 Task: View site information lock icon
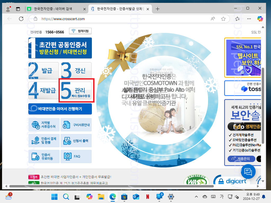pos(35,19)
